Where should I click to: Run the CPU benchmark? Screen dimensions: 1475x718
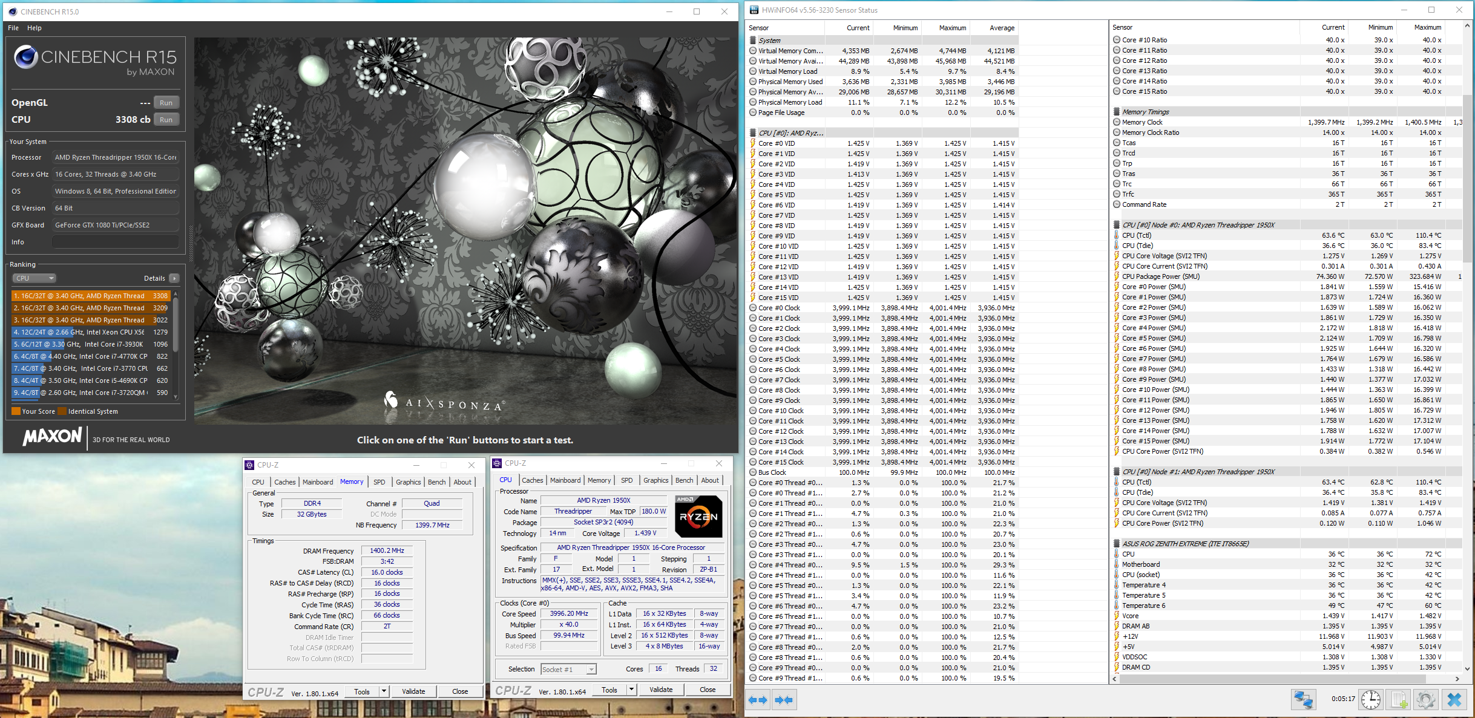pos(166,120)
